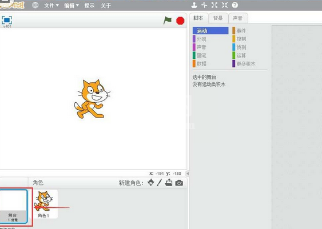Select the 角色1 sprite thumbnail
The image size is (322, 229).
coord(43,204)
